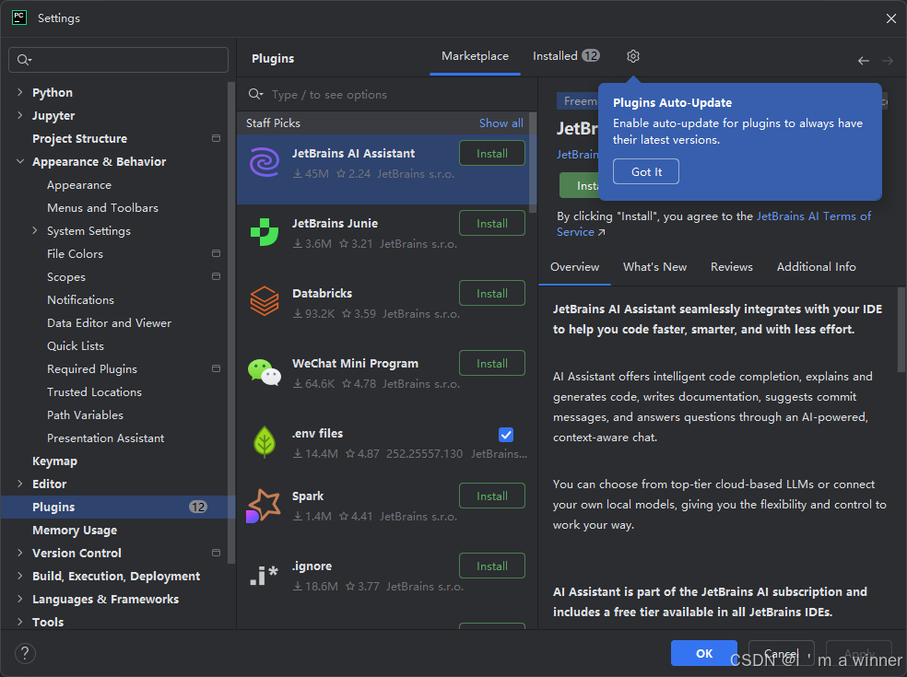Click the WeChat Mini Program plugin icon
The width and height of the screenshot is (907, 677).
tap(265, 372)
